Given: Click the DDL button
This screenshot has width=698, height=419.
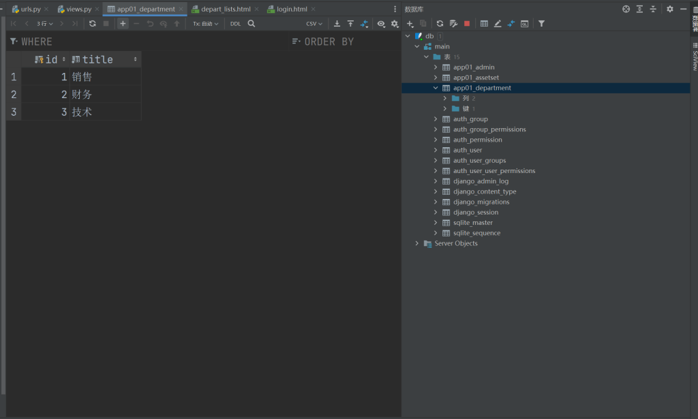Looking at the screenshot, I should coord(235,24).
